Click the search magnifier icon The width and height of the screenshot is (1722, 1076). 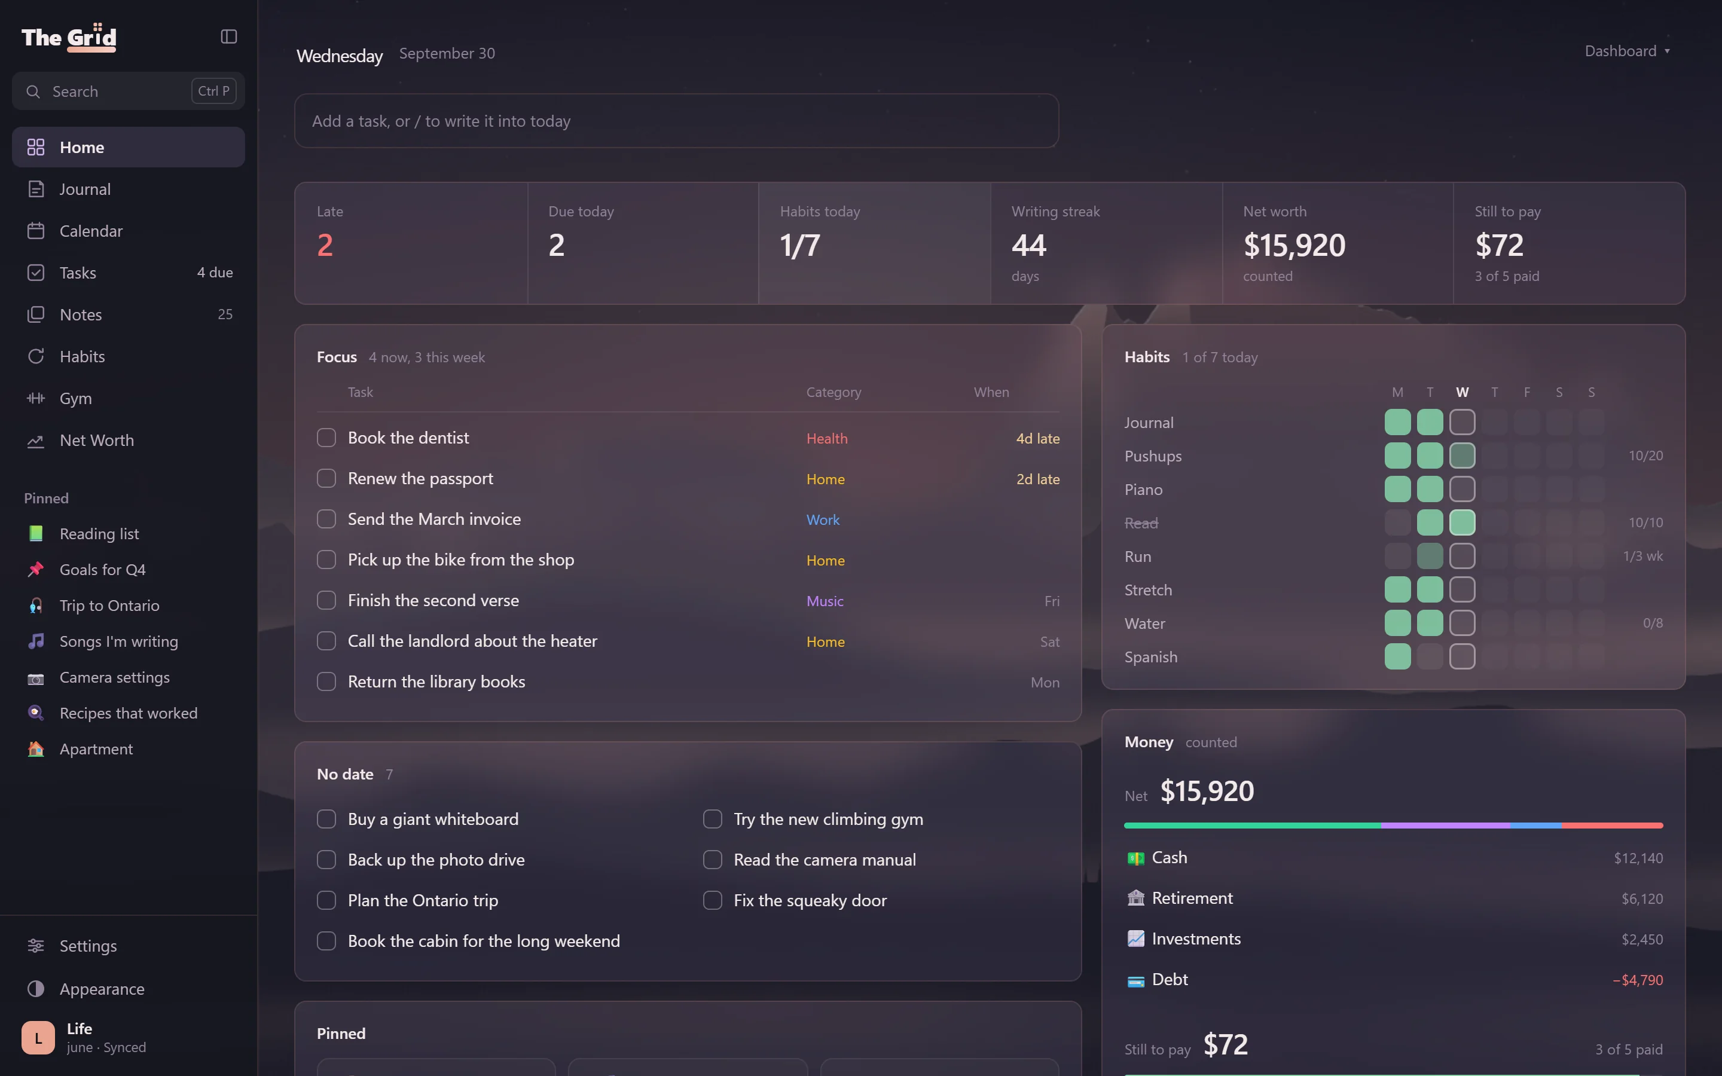pyautogui.click(x=33, y=91)
